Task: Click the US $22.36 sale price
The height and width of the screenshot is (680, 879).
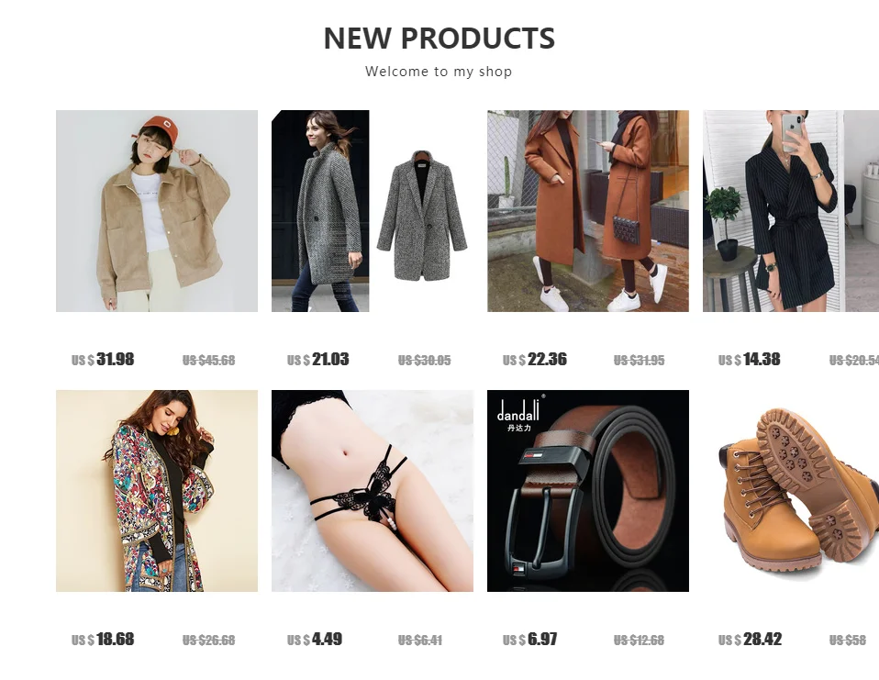Action: (x=535, y=360)
